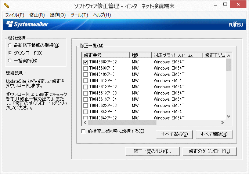This screenshot has width=249, height=174.
Task: Open the ツール(T) menu
Action: [79, 15]
